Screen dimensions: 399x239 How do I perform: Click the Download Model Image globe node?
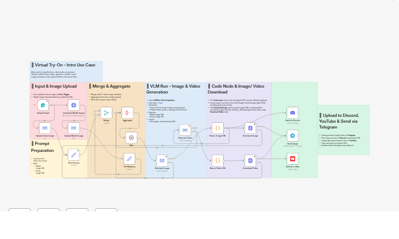pos(74,106)
